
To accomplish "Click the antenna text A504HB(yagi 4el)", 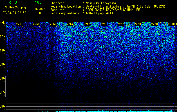I will click(x=99, y=13).
